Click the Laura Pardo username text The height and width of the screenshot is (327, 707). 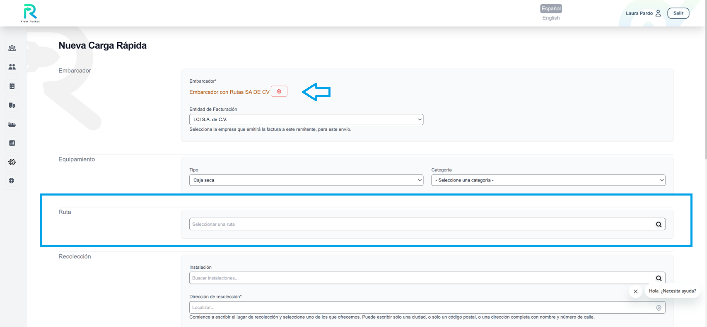639,13
